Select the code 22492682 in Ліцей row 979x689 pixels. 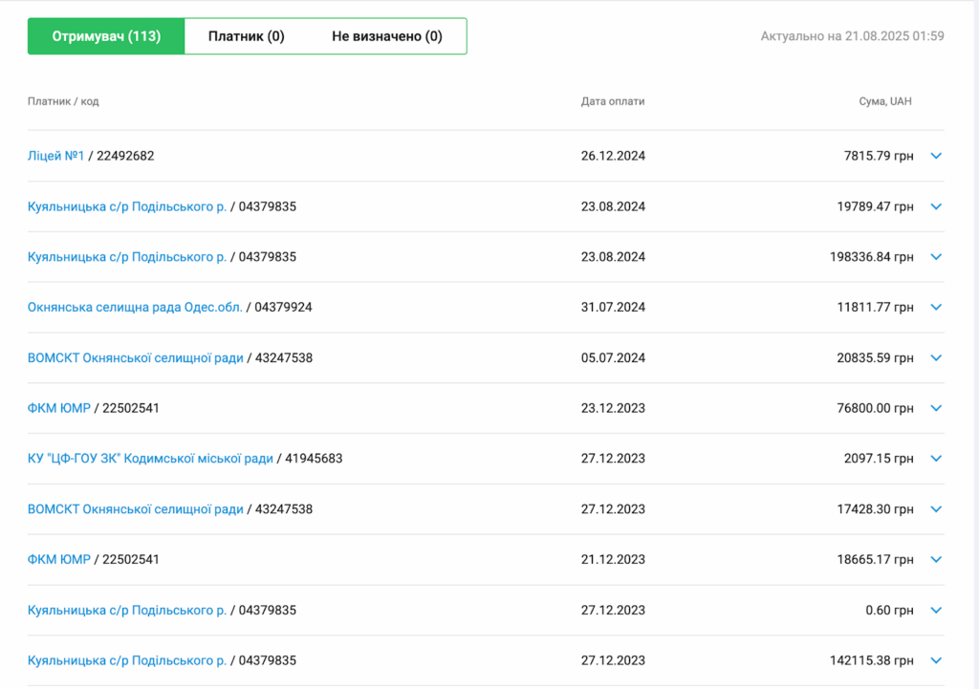[125, 156]
